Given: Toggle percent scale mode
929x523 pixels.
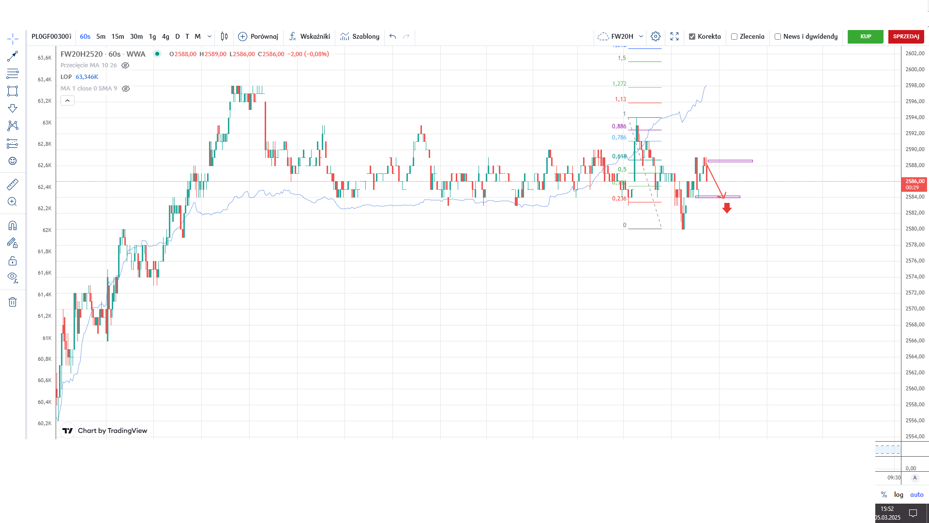Looking at the screenshot, I should pos(884,494).
